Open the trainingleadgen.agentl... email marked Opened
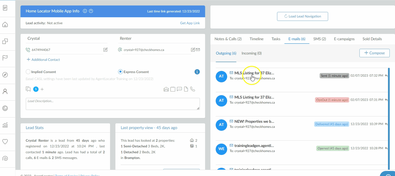Image resolution: width=395 pixels, height=176 pixels. point(254,146)
